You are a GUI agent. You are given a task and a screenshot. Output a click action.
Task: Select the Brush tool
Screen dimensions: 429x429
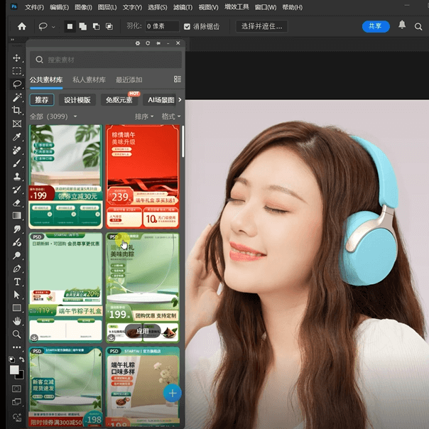click(16, 163)
